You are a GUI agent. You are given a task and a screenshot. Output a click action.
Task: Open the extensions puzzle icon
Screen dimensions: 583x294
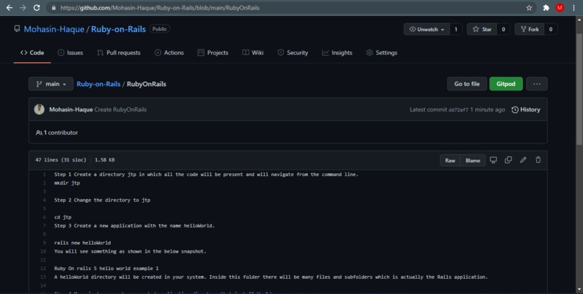(546, 8)
